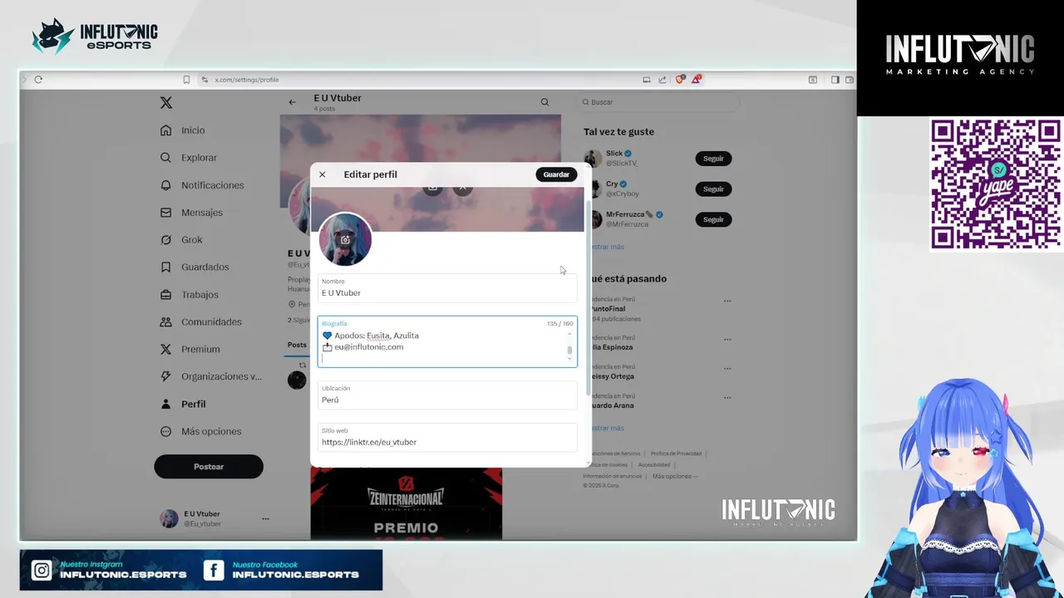Viewport: 1064px width, 598px height.
Task: Follow MrFerruzca with the Seguir button
Action: tap(713, 219)
